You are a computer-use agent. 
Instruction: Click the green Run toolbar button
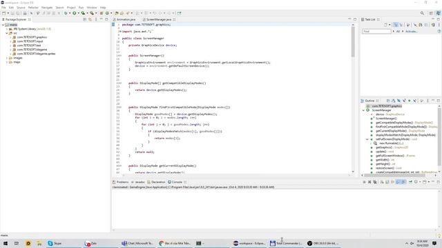[74, 13]
